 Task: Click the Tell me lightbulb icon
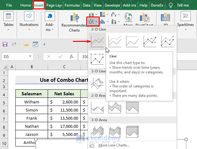click(x=171, y=5)
